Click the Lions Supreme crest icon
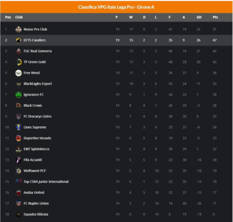The image size is (233, 222). (x=19, y=127)
